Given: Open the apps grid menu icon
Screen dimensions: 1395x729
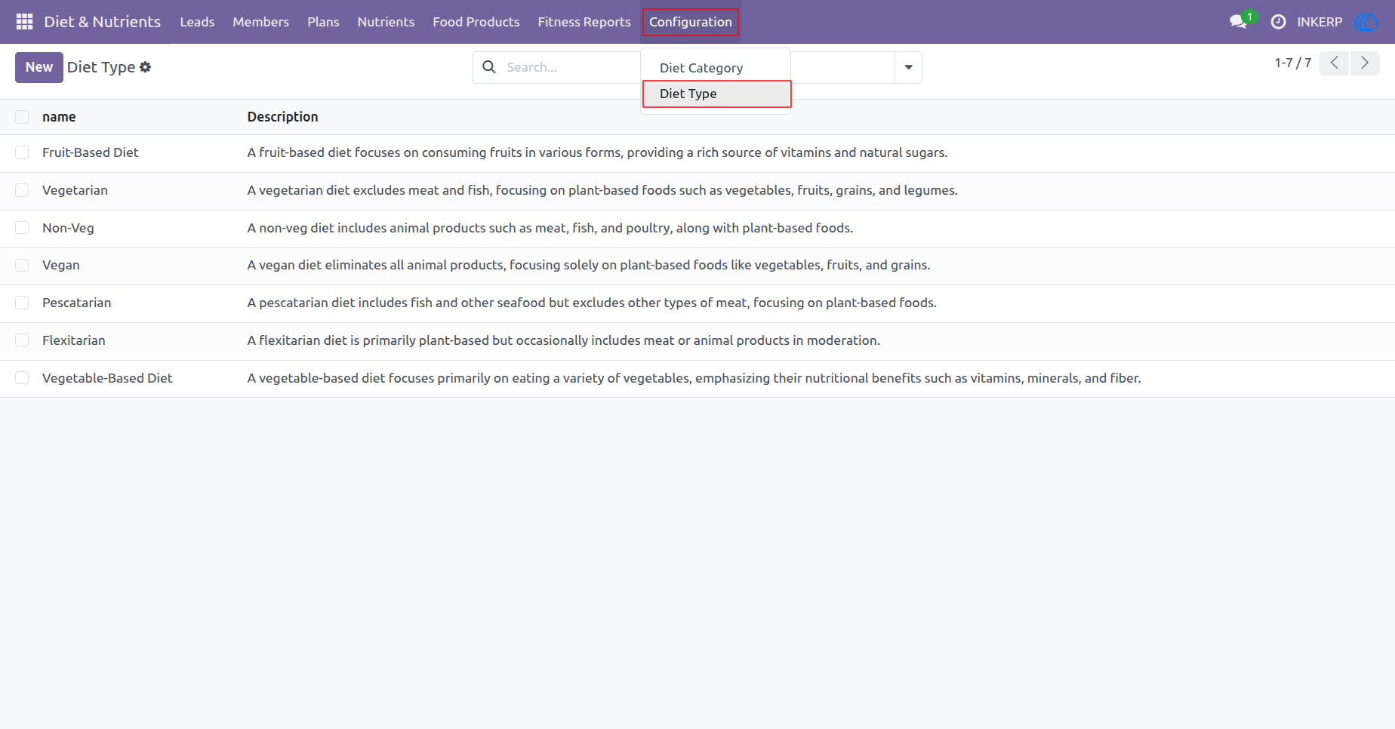Looking at the screenshot, I should [24, 22].
